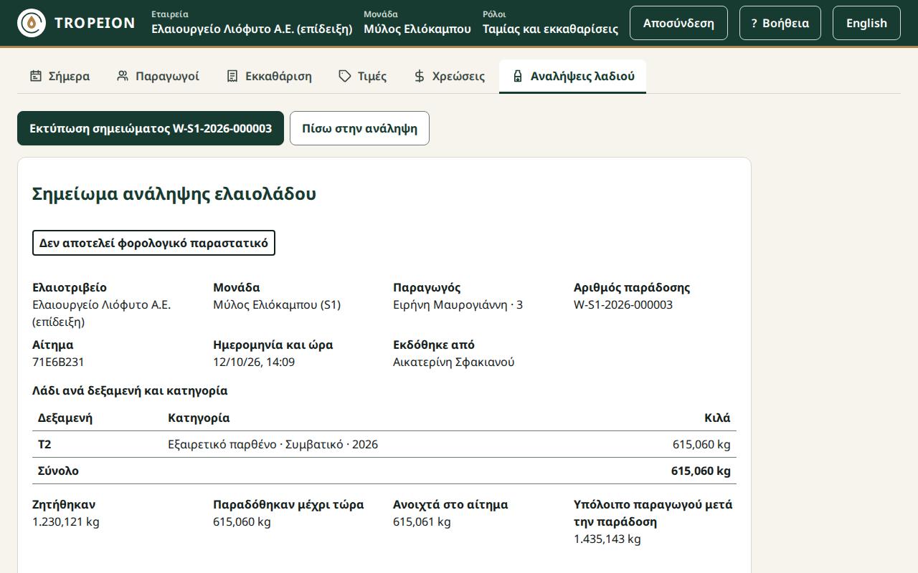The height and width of the screenshot is (573, 918).
Task: Open the Βοήθεια help button
Action: (780, 23)
